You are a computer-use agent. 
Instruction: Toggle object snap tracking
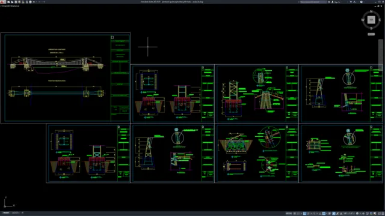coord(320,214)
